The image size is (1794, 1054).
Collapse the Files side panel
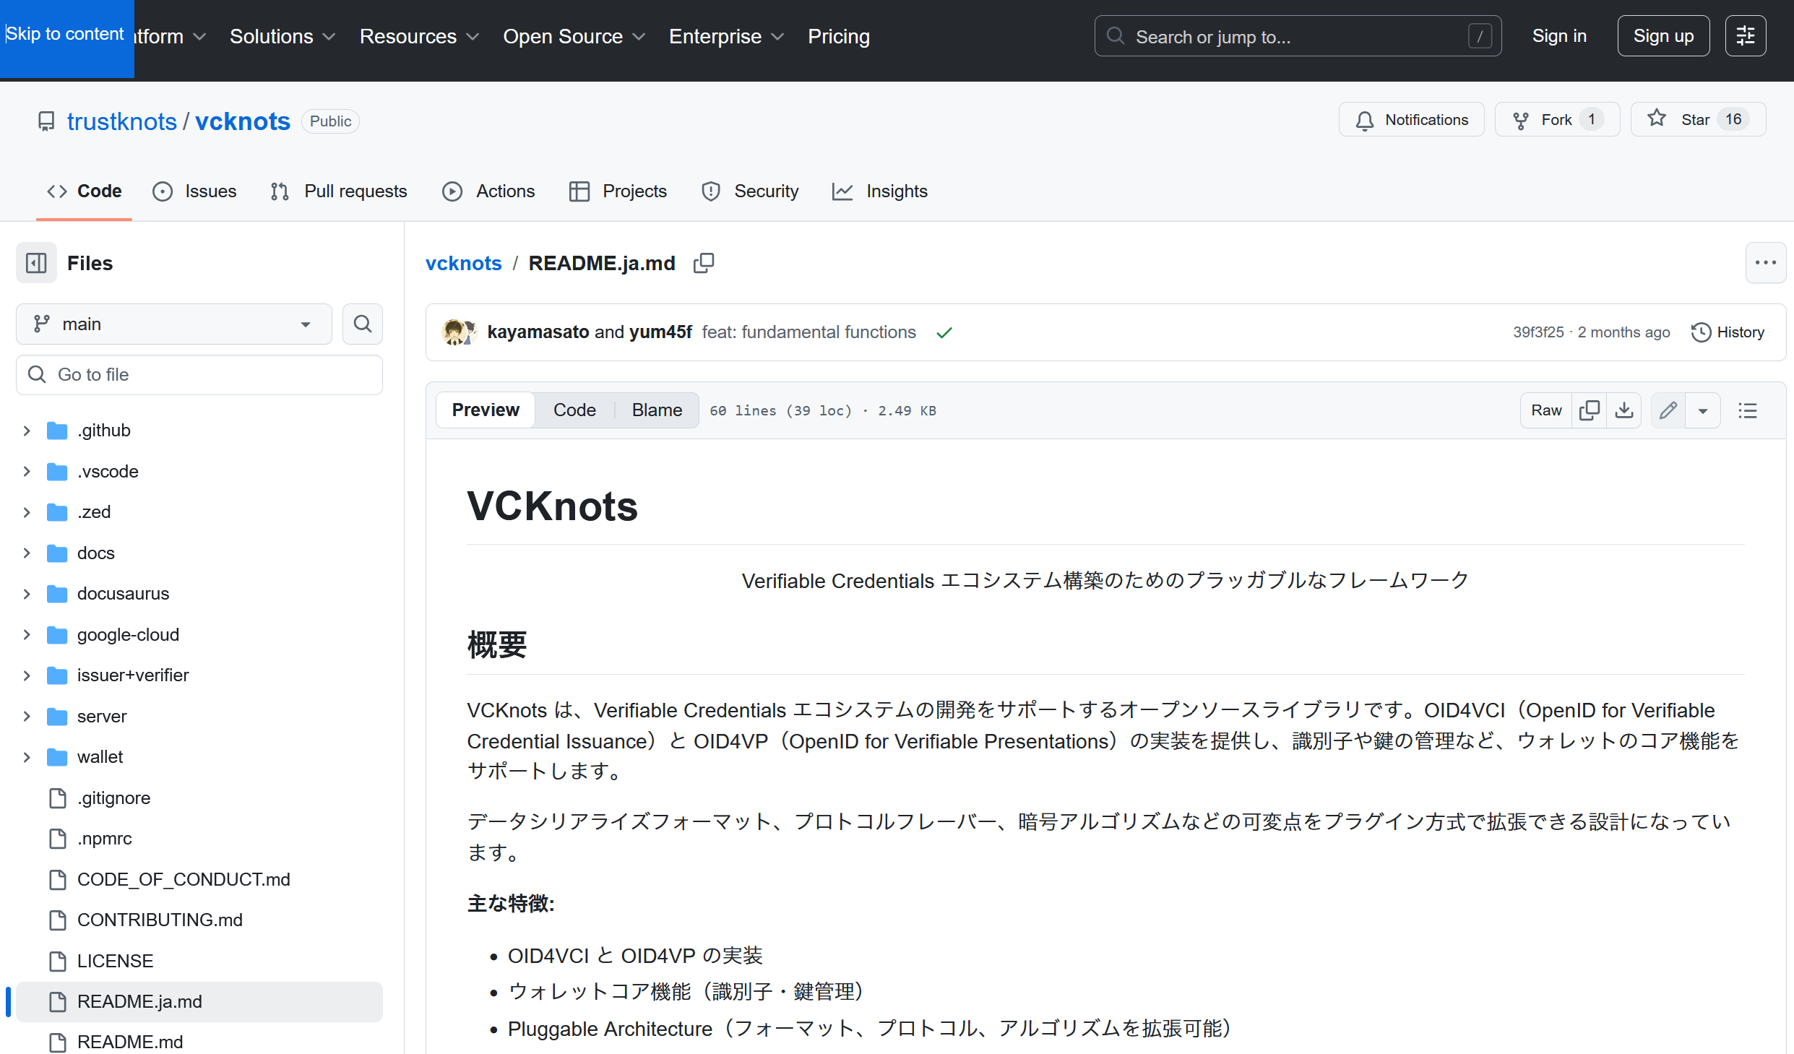point(36,263)
